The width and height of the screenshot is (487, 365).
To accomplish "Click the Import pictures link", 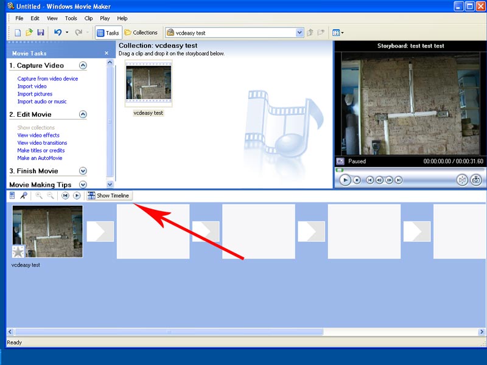I will [35, 94].
